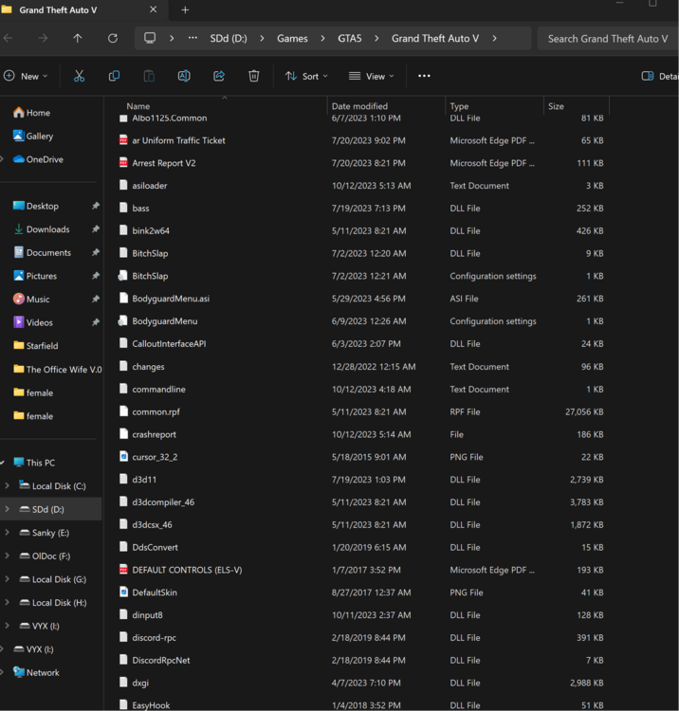Go to GTA5 breadcrumb

350,39
